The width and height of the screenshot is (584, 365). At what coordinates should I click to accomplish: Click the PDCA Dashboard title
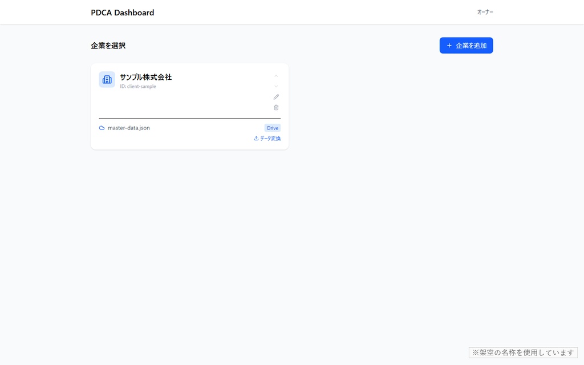[x=123, y=13]
